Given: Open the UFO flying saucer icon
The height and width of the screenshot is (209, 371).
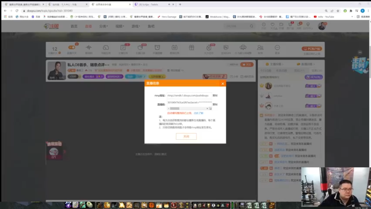Looking at the screenshot, I should pos(243,47).
